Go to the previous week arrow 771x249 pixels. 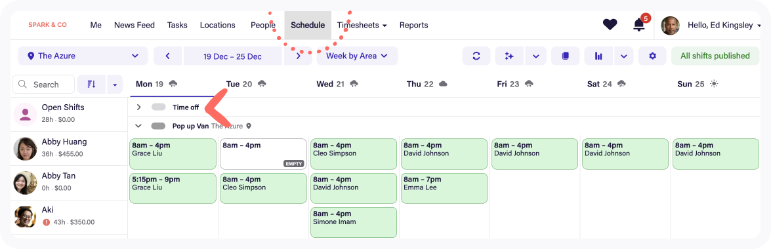(x=168, y=56)
